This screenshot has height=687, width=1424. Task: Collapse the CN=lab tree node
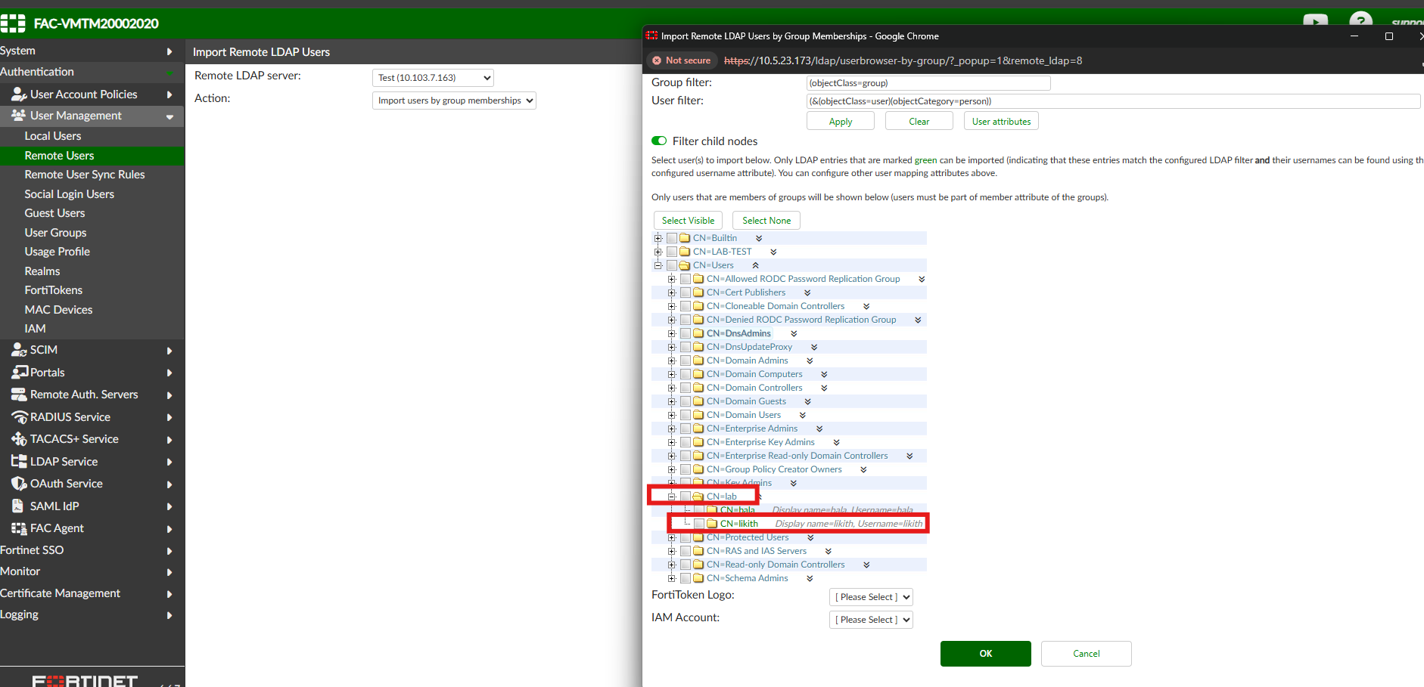point(672,497)
